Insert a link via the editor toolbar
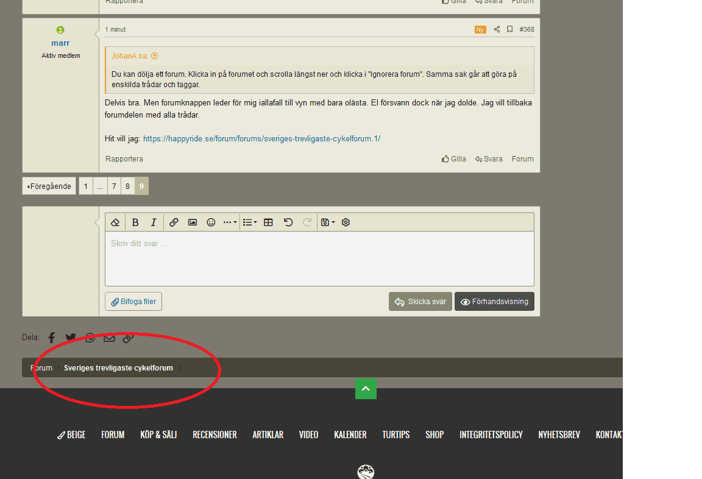702x479 pixels. click(174, 222)
